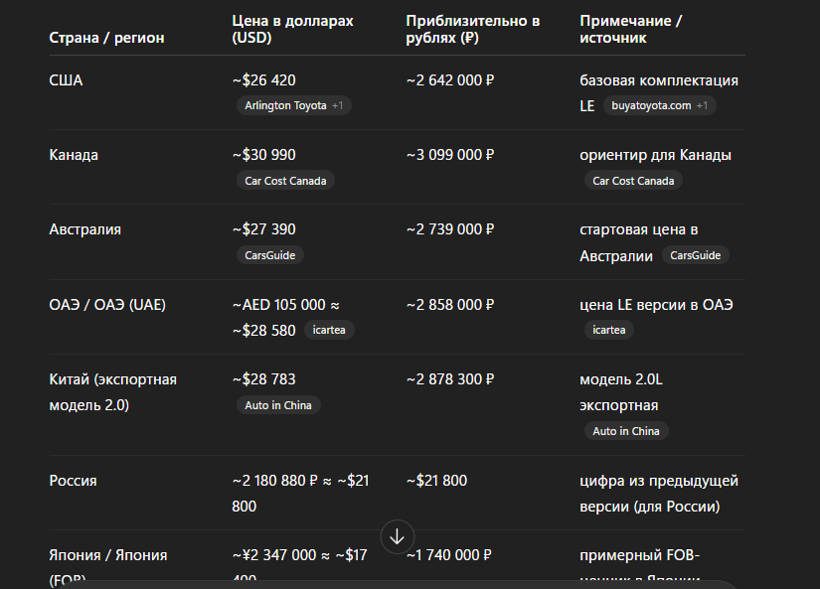The image size is (820, 589).
Task: Click the scroll-down arrow button
Action: click(397, 536)
